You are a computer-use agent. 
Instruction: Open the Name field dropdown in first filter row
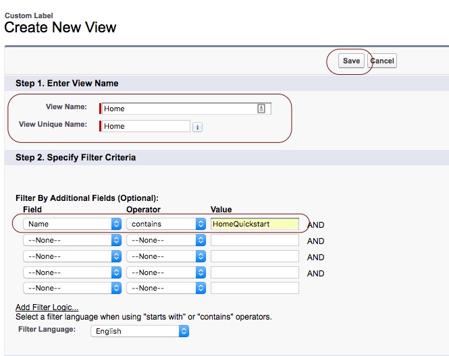(x=72, y=224)
